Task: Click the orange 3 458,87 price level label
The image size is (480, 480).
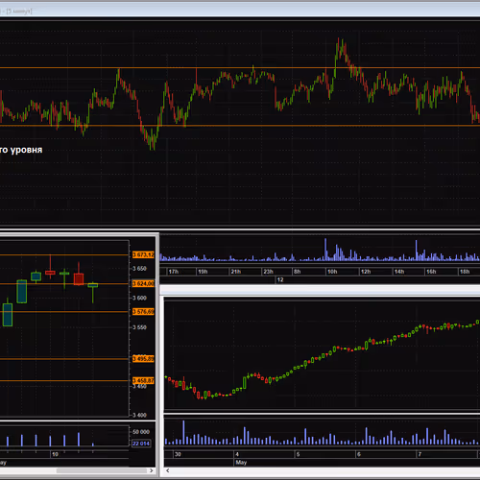Action: point(143,380)
